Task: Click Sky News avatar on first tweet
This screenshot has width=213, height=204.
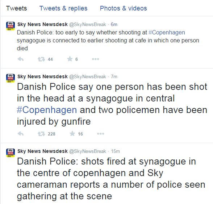Action: tap(11, 26)
